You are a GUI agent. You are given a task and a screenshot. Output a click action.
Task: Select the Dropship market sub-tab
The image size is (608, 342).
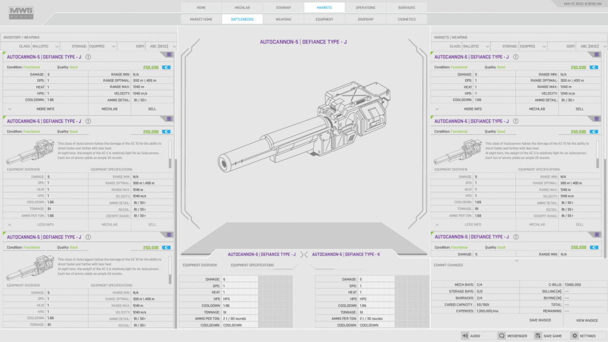[x=365, y=19]
